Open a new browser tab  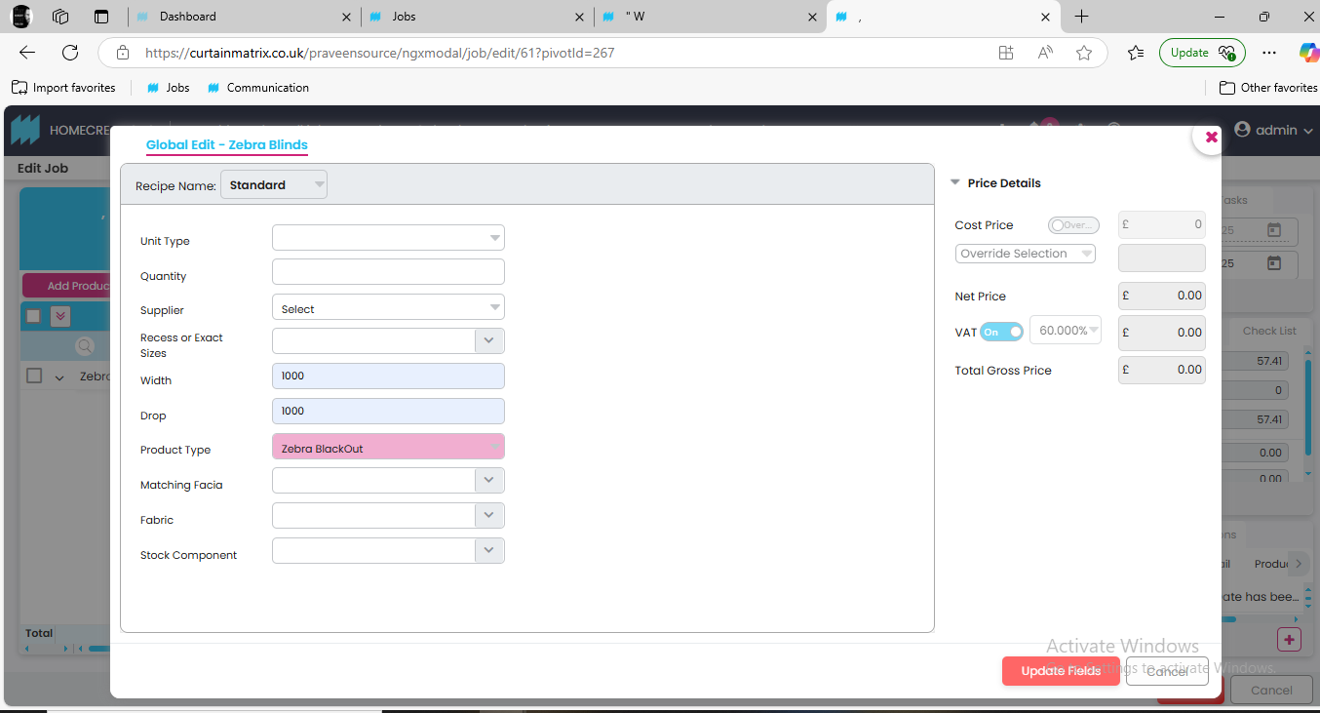point(1081,17)
